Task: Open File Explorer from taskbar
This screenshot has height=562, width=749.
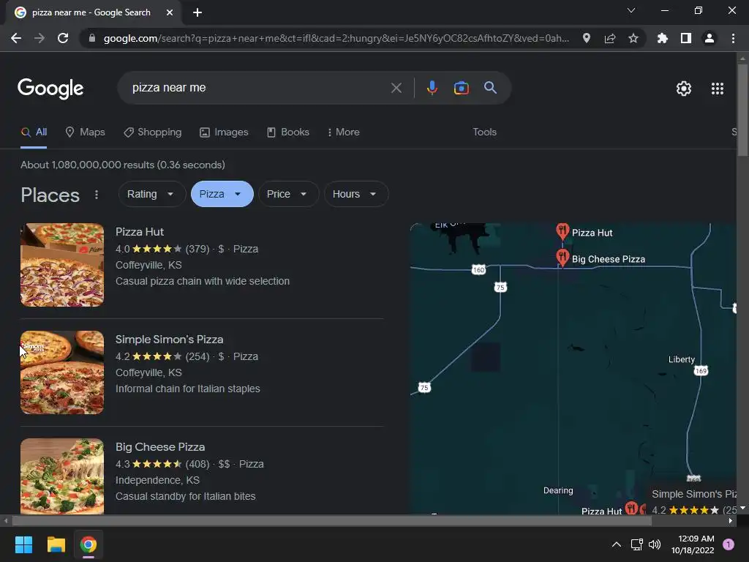Action: 56,544
